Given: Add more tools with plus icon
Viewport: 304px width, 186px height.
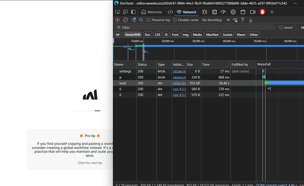Looking at the screenshot, I should (272, 12).
